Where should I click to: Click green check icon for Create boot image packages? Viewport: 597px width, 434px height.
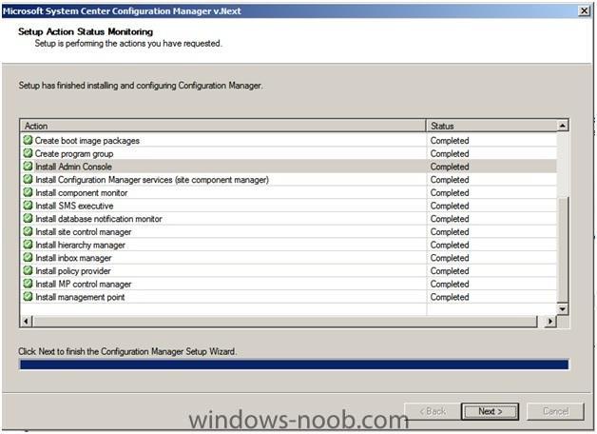click(28, 140)
